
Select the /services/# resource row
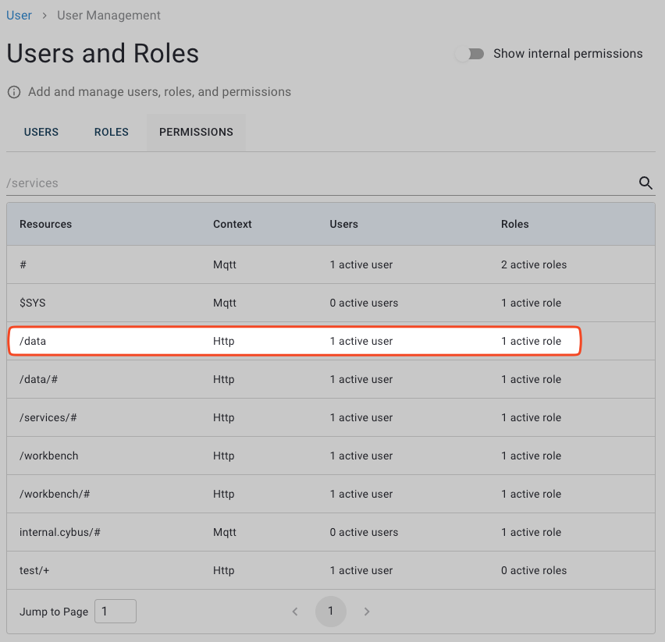pyautogui.click(x=294, y=417)
